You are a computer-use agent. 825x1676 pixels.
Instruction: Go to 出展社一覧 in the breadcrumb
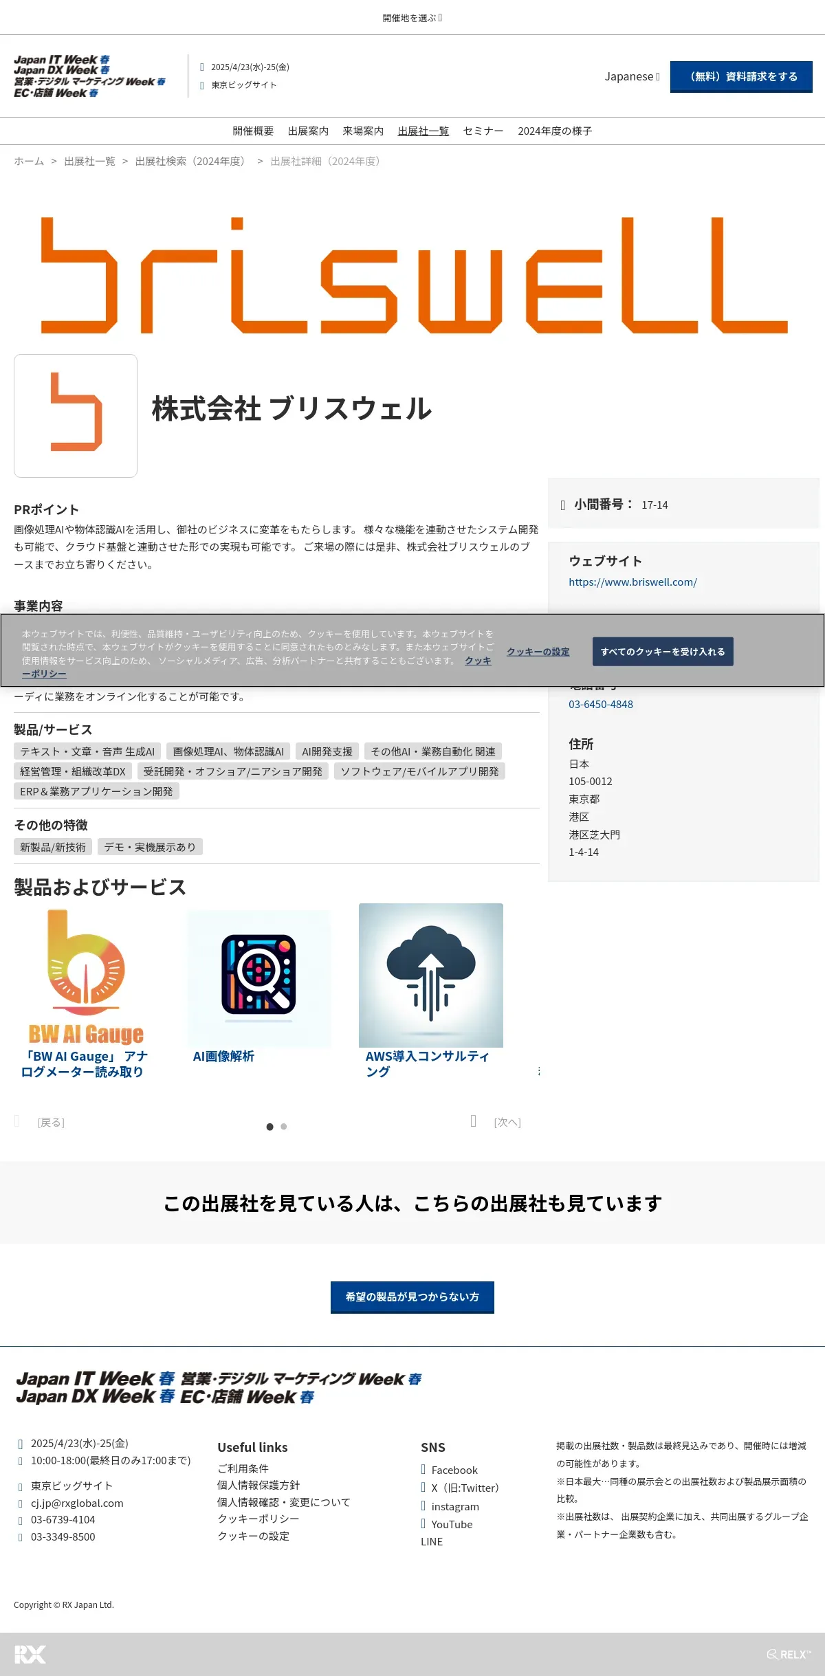(89, 161)
